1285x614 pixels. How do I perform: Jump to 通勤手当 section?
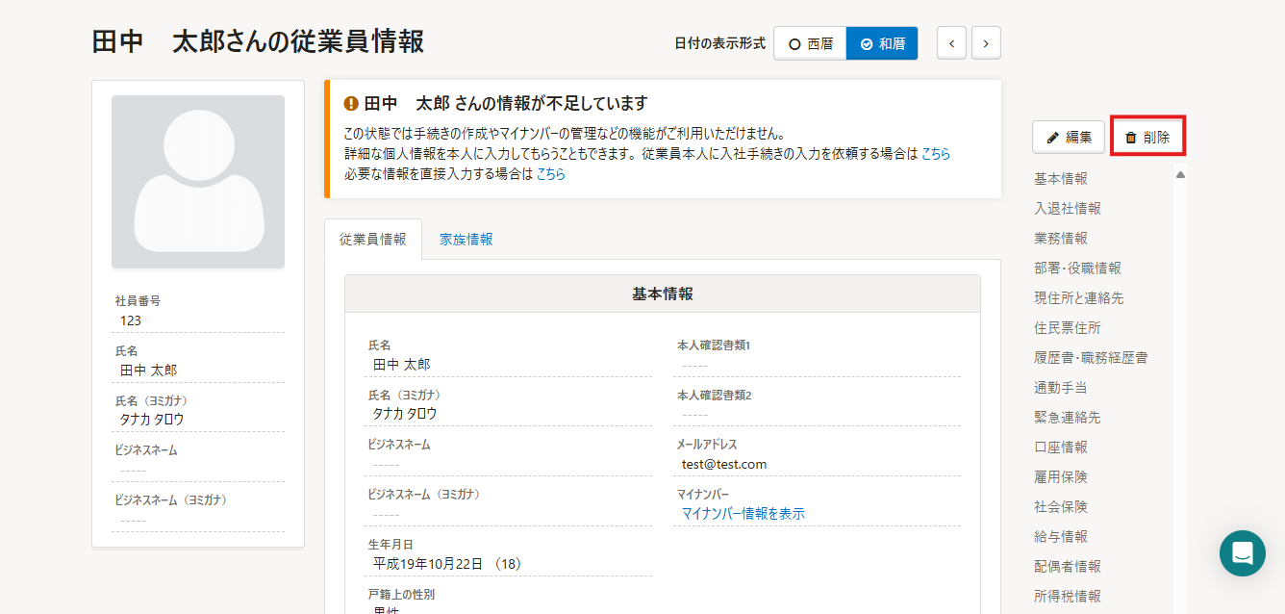pos(1061,388)
